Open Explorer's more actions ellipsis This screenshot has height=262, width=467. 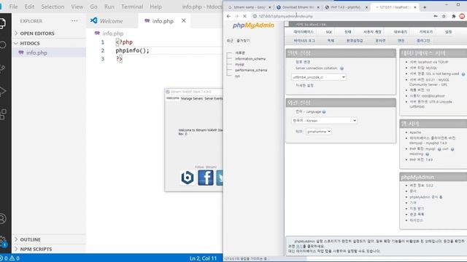[x=74, y=21]
